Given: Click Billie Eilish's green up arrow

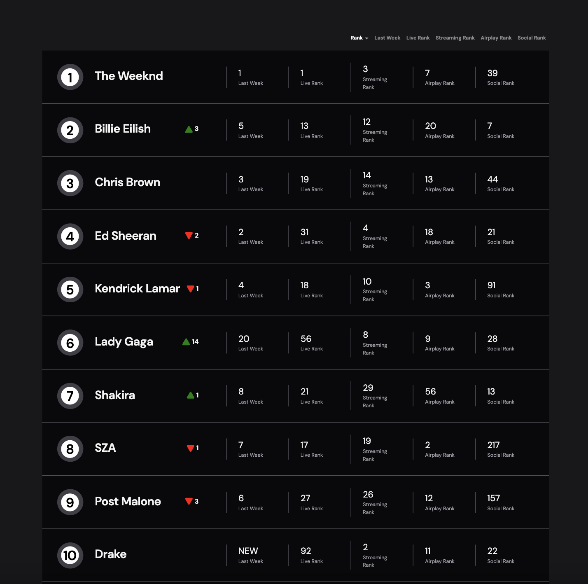Looking at the screenshot, I should (189, 129).
